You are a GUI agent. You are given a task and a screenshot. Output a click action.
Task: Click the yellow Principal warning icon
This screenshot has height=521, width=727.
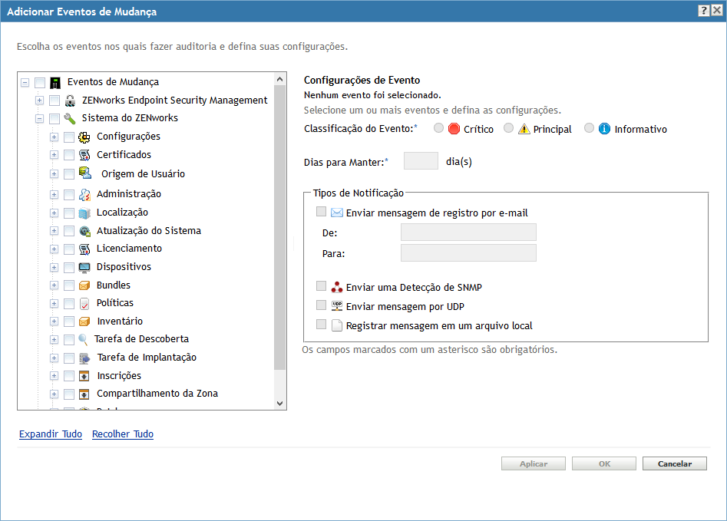pos(524,129)
